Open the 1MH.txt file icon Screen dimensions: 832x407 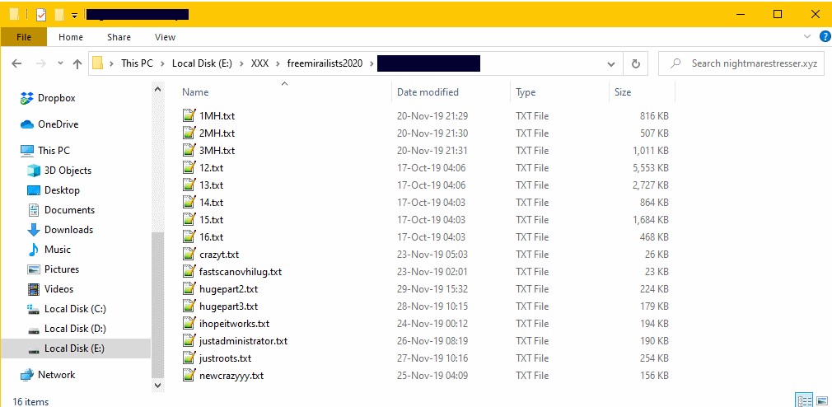pos(189,115)
